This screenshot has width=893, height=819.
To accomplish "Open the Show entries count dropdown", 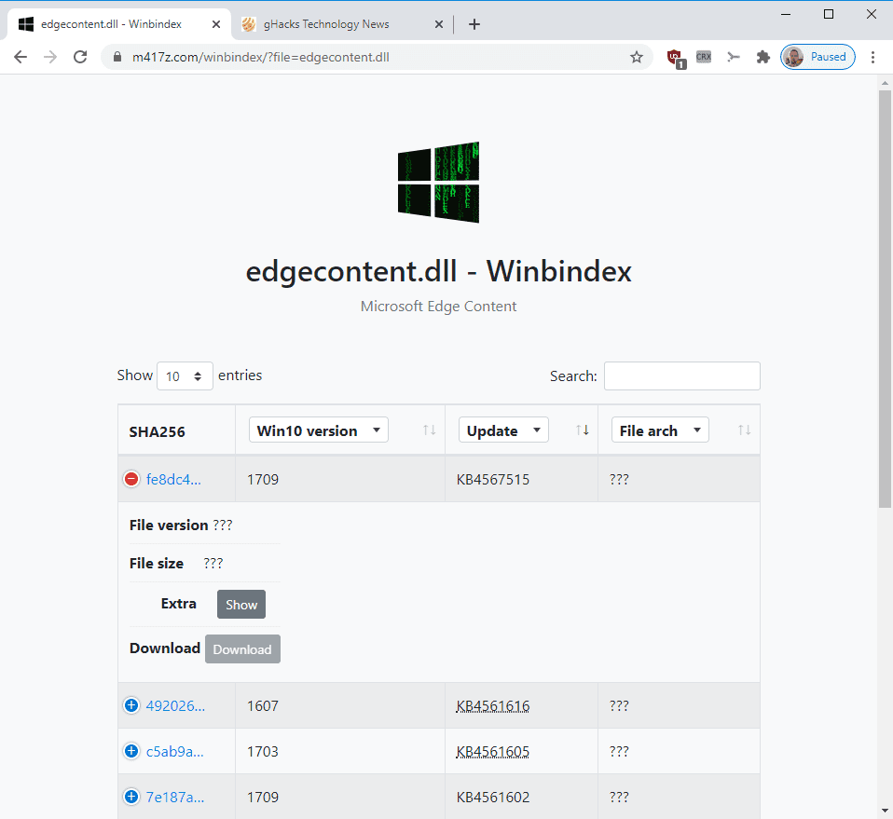I will [185, 376].
